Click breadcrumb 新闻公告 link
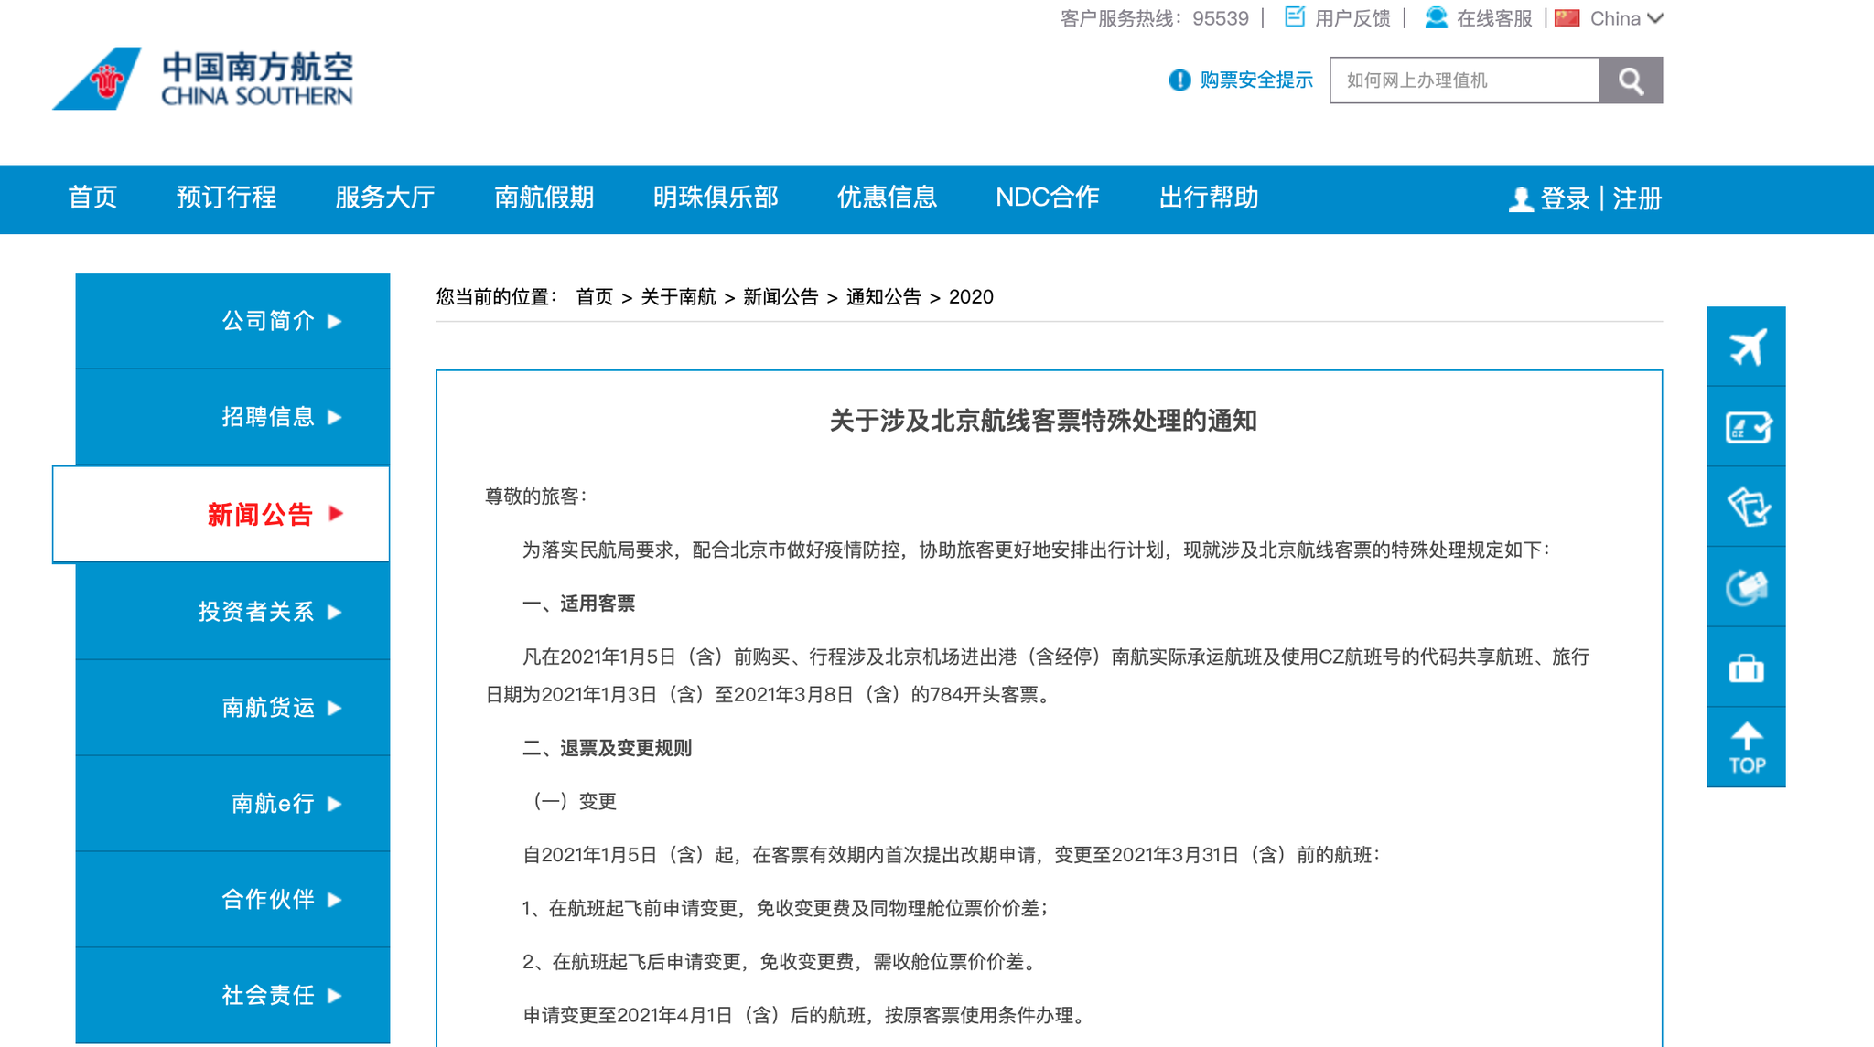 point(781,297)
